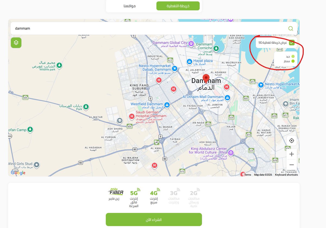Click Nesto Hypermarket Dabab cart marker
The image size is (326, 228).
coord(175,69)
